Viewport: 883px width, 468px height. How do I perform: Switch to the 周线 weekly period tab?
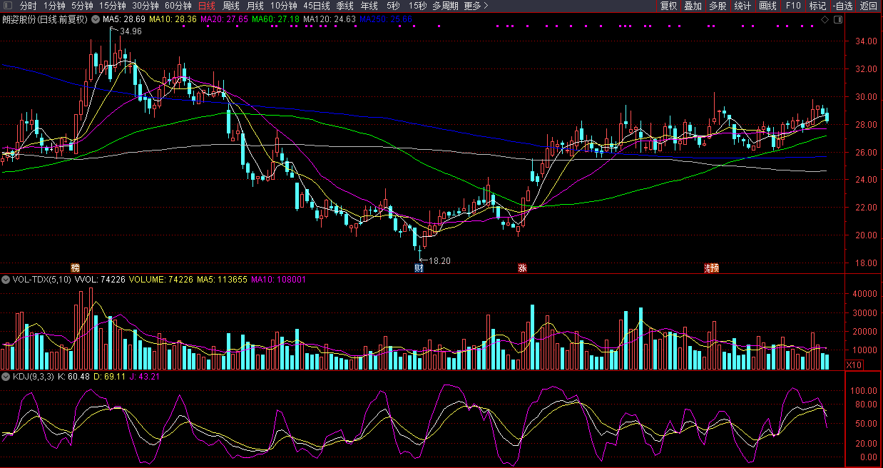[x=231, y=6]
